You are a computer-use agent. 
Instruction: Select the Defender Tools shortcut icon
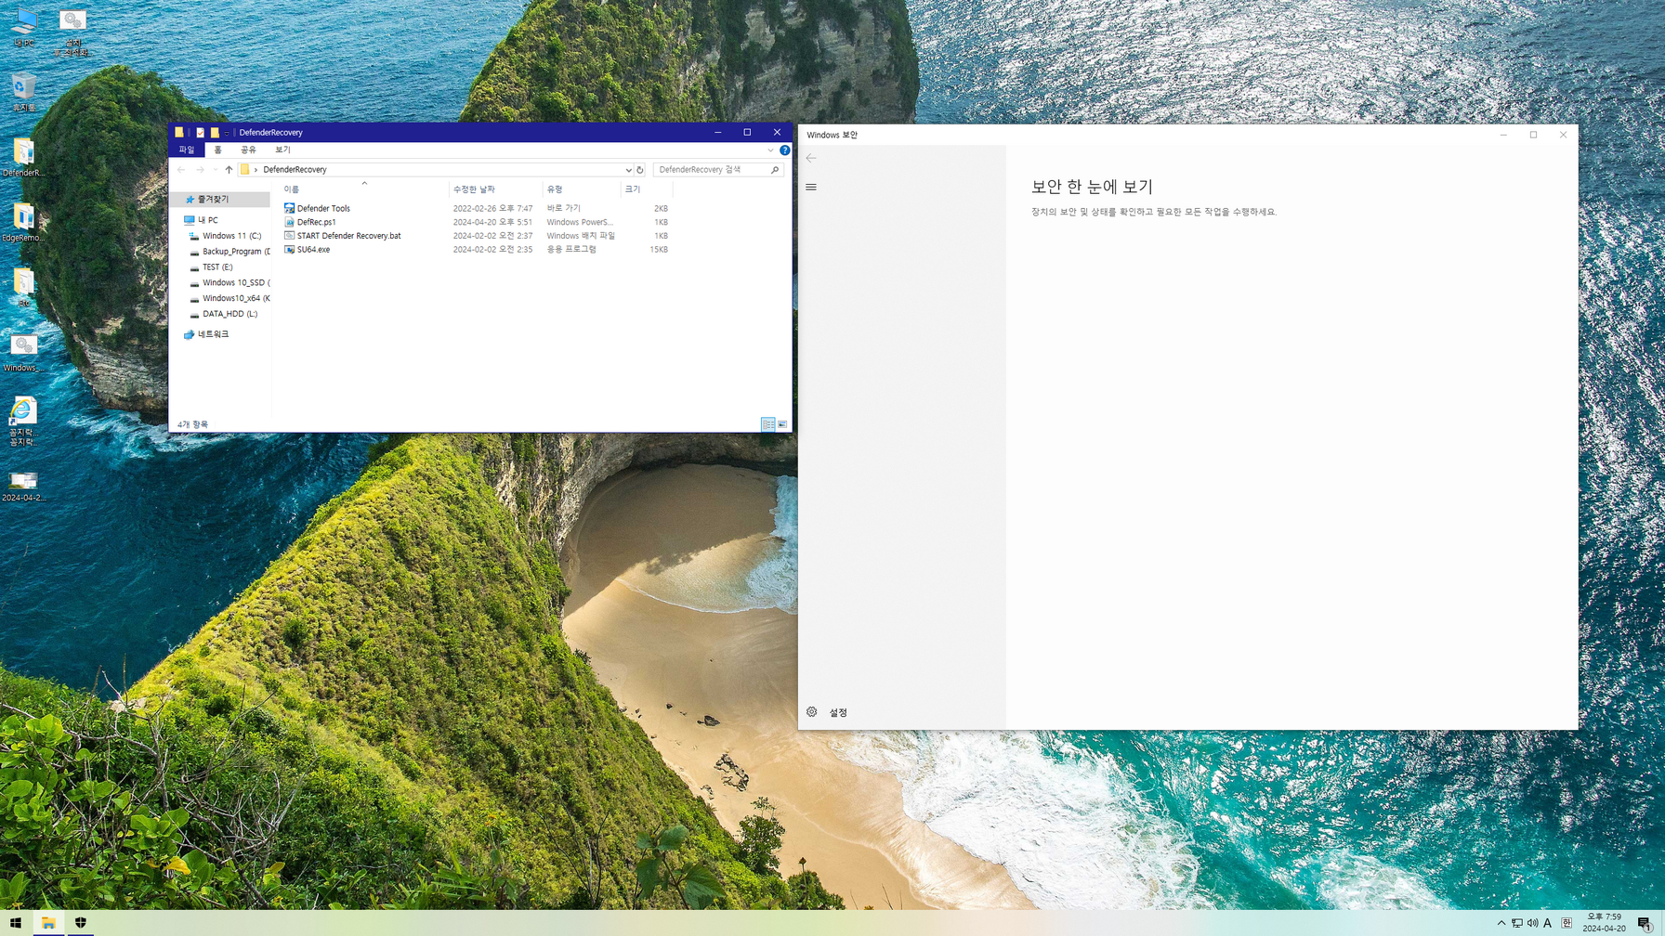point(289,208)
